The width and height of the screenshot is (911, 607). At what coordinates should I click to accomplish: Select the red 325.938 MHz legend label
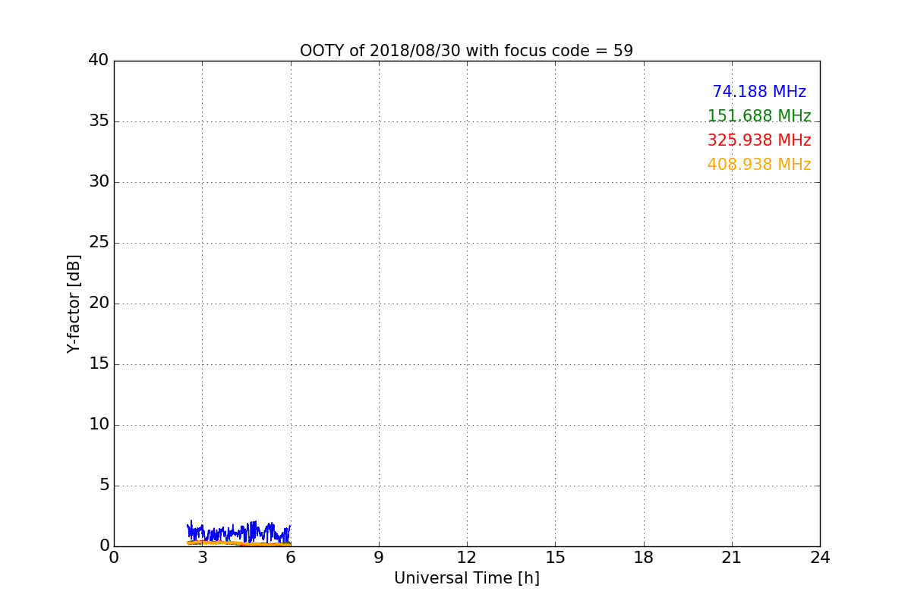[x=759, y=140]
